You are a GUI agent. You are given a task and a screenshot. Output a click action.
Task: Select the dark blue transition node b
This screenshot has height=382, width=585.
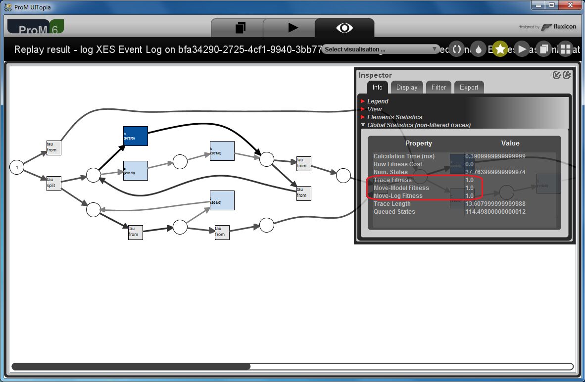pos(136,136)
